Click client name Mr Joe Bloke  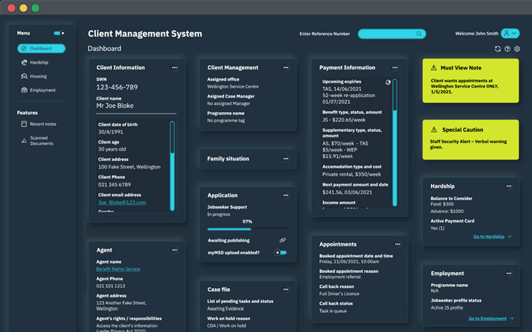[114, 106]
